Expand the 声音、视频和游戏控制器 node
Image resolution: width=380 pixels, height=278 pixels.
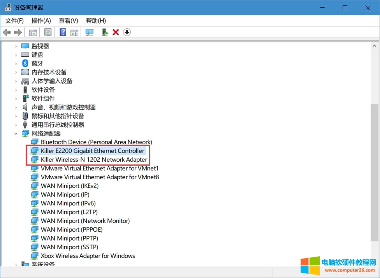click(16, 107)
